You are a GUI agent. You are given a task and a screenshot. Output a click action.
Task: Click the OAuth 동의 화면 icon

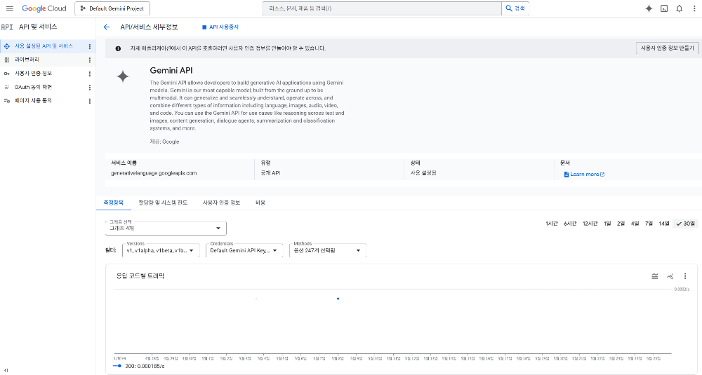click(x=7, y=87)
